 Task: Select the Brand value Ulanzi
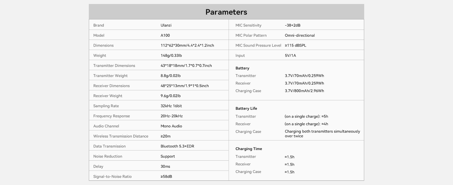(x=166, y=25)
